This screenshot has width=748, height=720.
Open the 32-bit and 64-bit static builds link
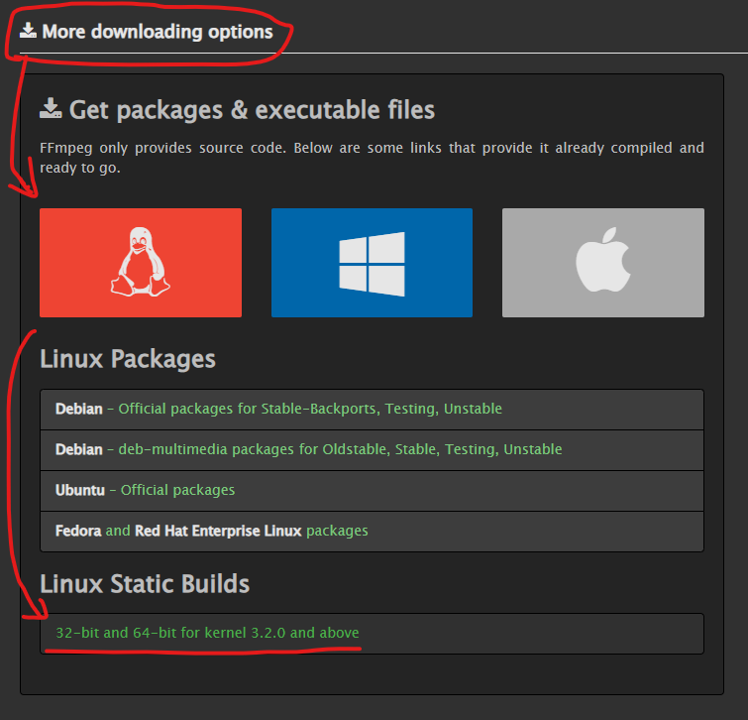point(207,633)
